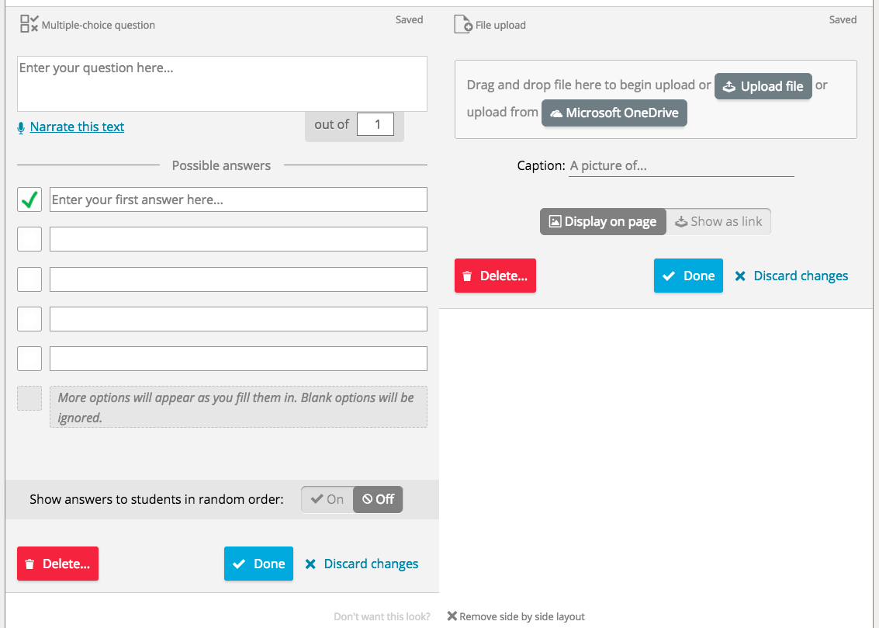Mark the fourth answer as correct
879x628 pixels.
coord(29,319)
